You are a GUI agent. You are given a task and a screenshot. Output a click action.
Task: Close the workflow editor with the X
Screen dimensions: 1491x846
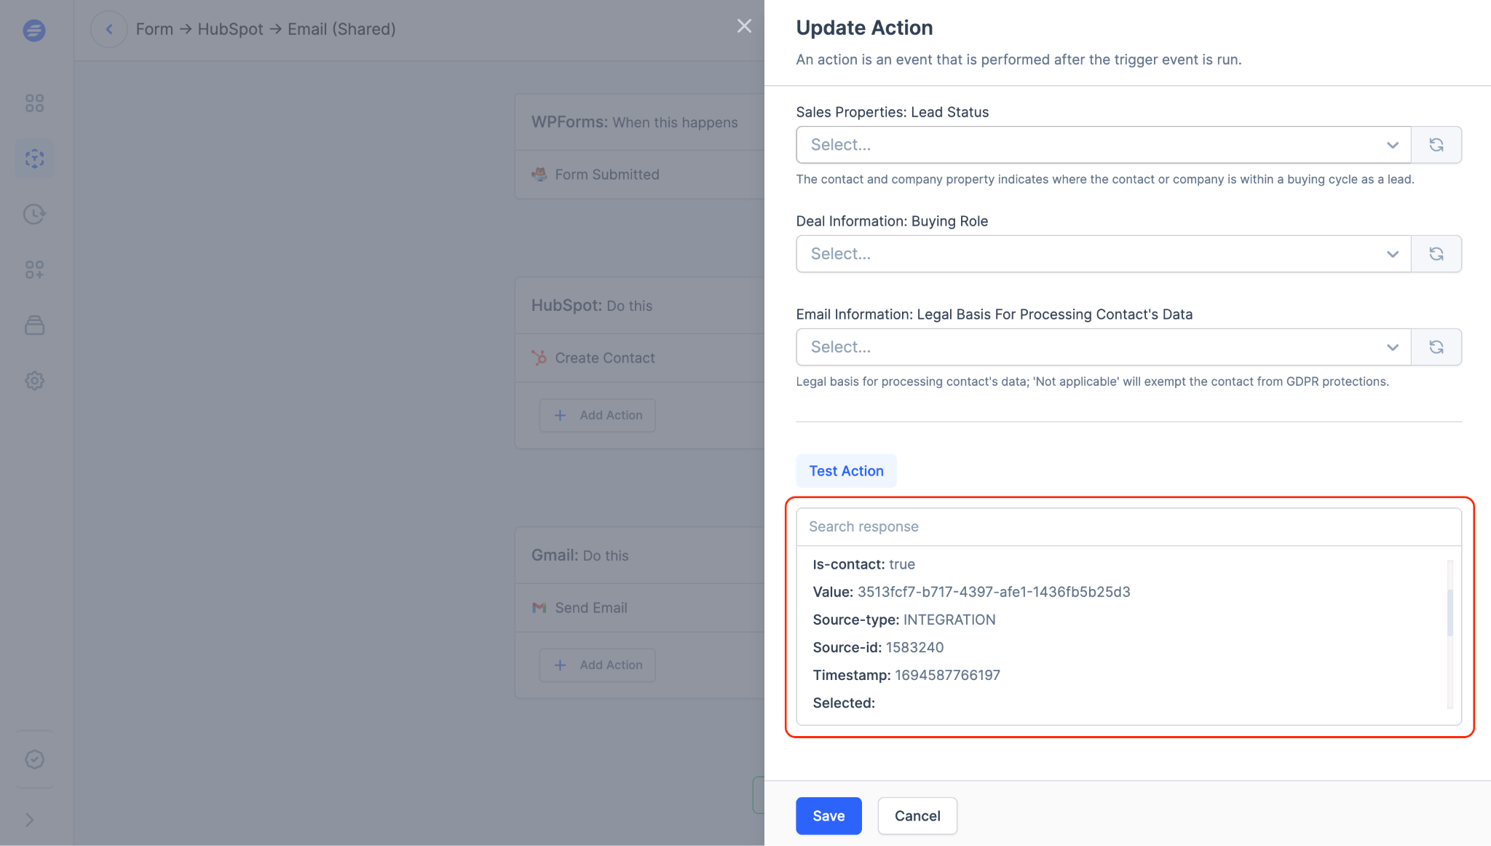744,26
